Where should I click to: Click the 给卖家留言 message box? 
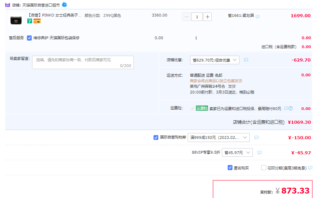pos(83,63)
